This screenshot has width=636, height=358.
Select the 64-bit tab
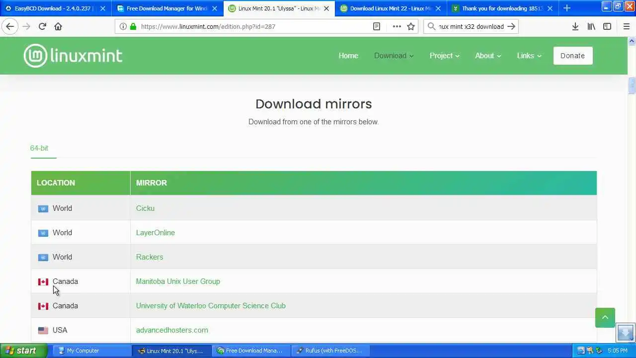39,148
